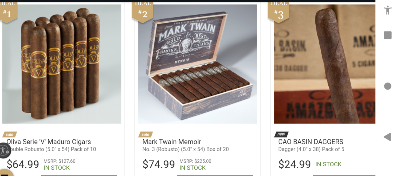Open Mark Twain Memoir box image
The image size is (393, 176).
click(x=198, y=64)
